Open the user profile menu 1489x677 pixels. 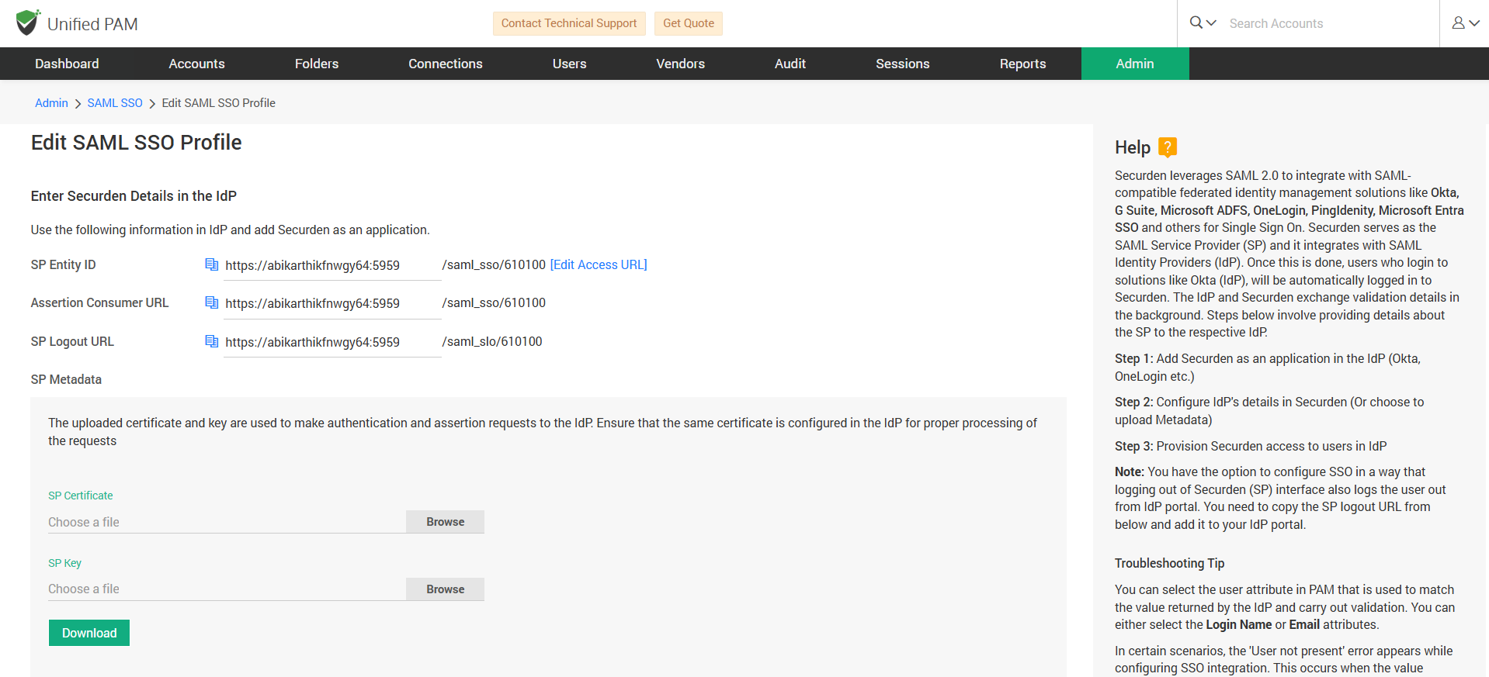(x=1465, y=23)
